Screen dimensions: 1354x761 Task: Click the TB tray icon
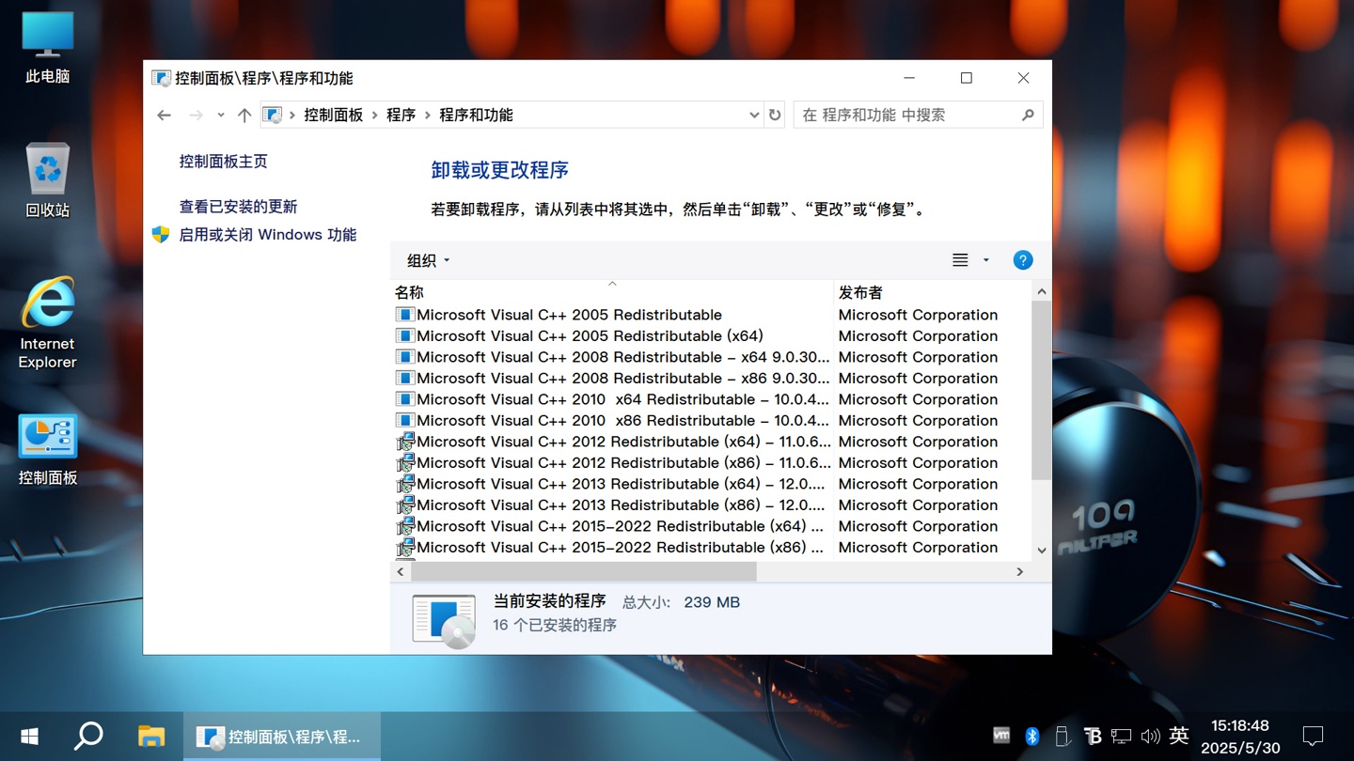tap(1092, 737)
